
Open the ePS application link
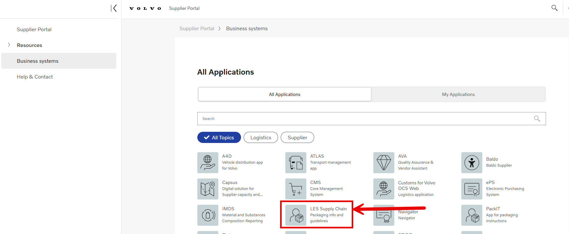pos(490,182)
